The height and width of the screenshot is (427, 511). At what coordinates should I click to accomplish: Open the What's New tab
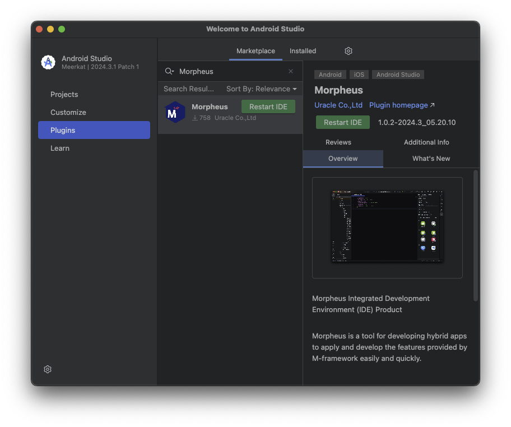click(431, 159)
